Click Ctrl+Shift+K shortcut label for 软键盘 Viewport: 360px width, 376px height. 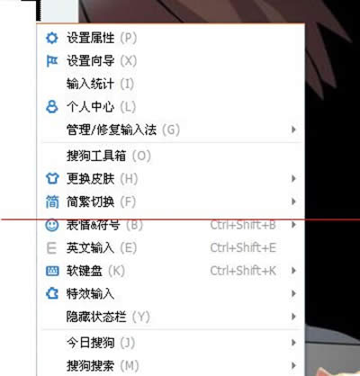click(x=243, y=271)
